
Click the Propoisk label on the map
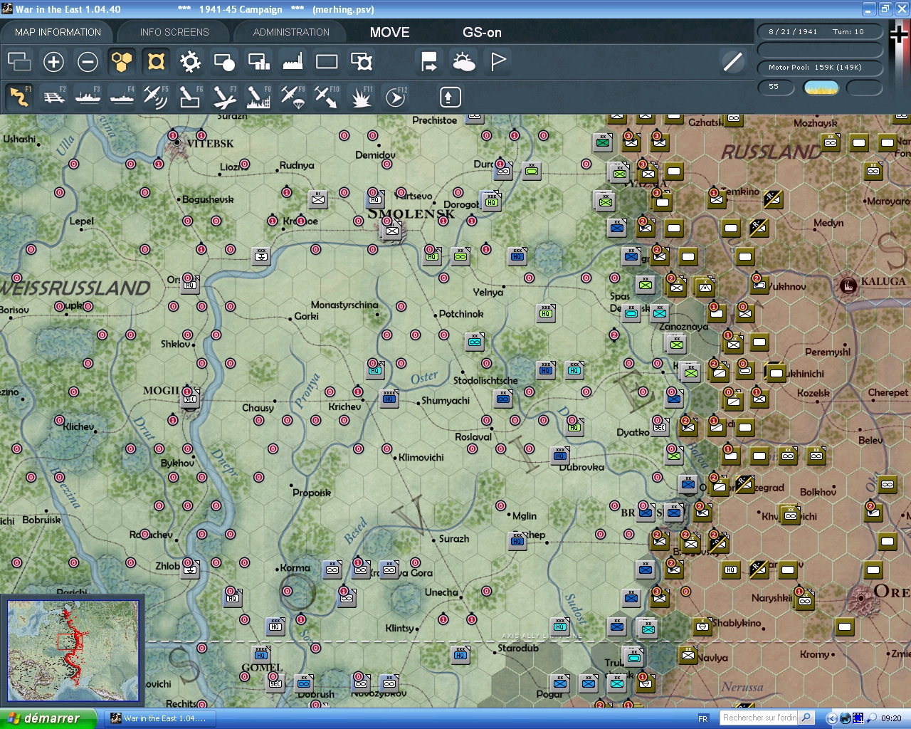coord(312,493)
